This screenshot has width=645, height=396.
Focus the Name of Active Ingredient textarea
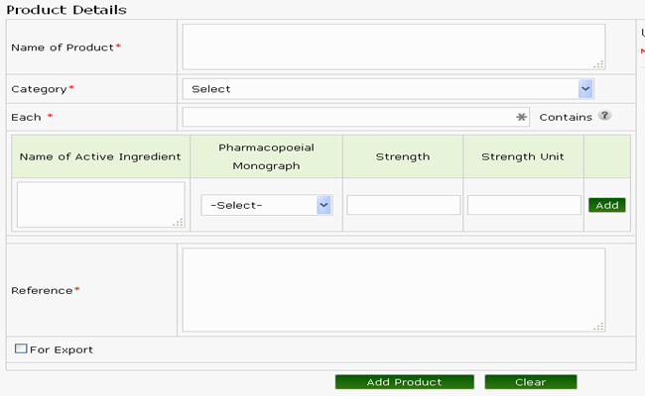click(x=101, y=205)
